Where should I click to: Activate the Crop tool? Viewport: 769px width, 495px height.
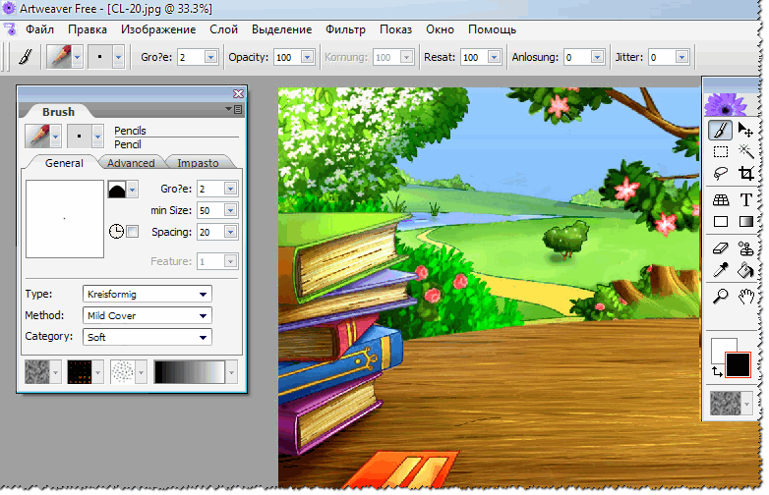point(745,173)
